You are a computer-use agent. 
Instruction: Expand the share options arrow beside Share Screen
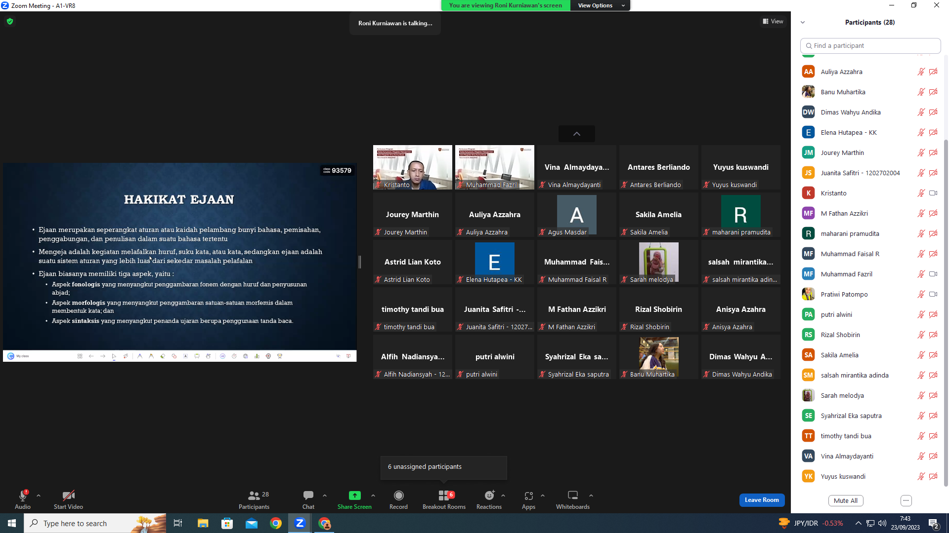tap(373, 495)
